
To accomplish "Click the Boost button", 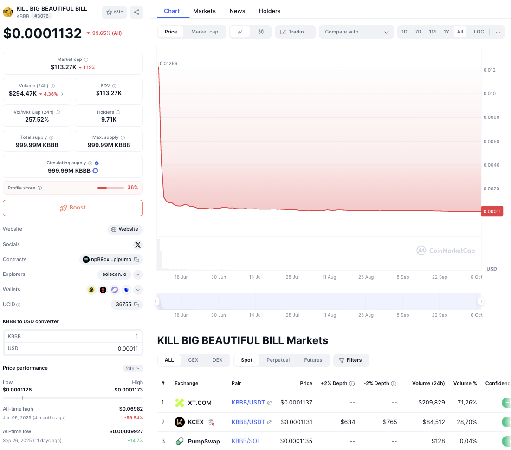I will (73, 208).
